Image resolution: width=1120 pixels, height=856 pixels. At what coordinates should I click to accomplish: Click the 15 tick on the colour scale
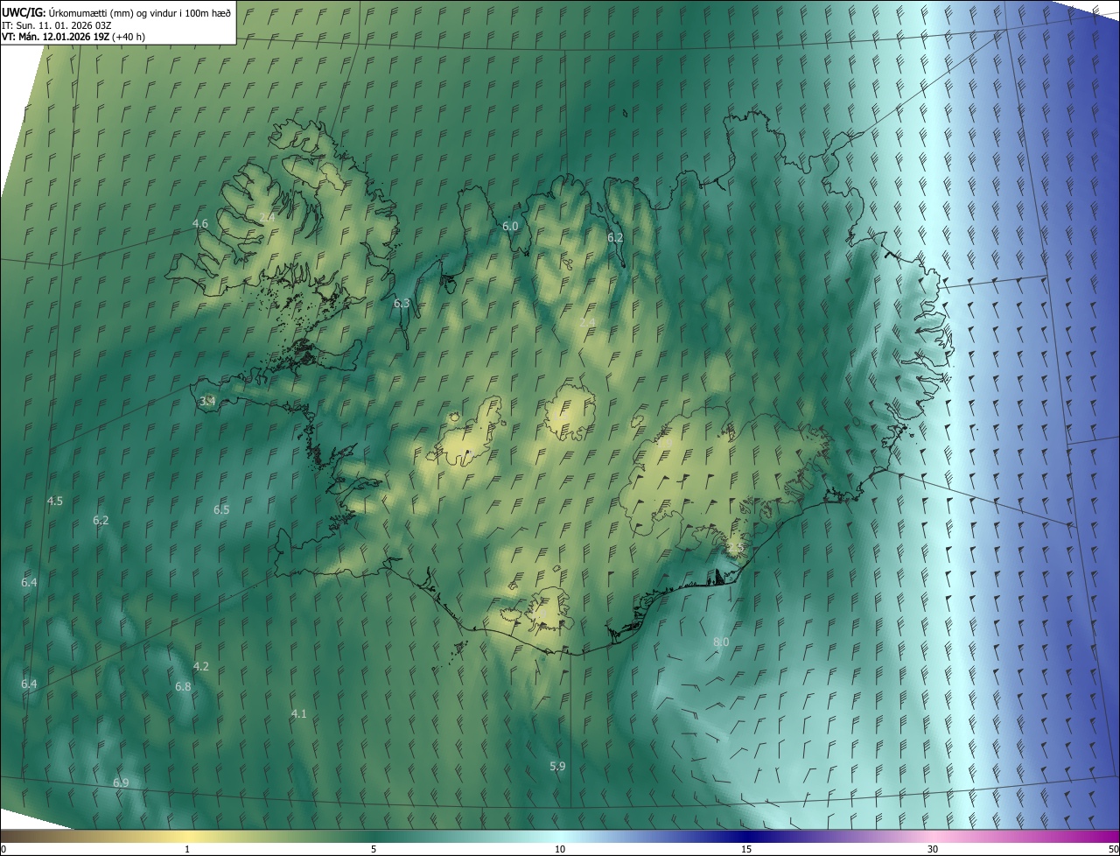click(x=746, y=849)
